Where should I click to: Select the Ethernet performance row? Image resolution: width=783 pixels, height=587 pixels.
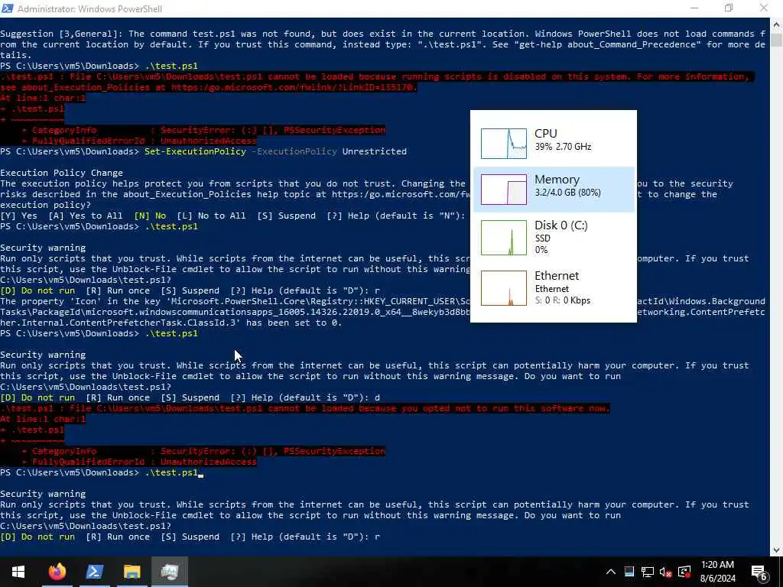tap(554, 288)
